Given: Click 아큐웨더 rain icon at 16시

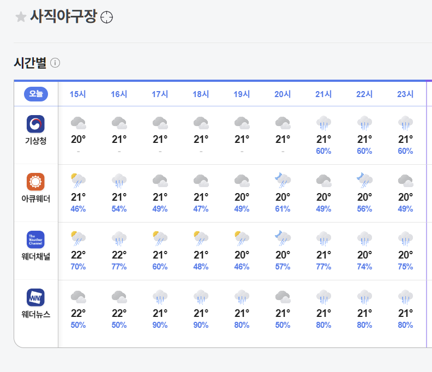Looking at the screenshot, I should pyautogui.click(x=119, y=181).
